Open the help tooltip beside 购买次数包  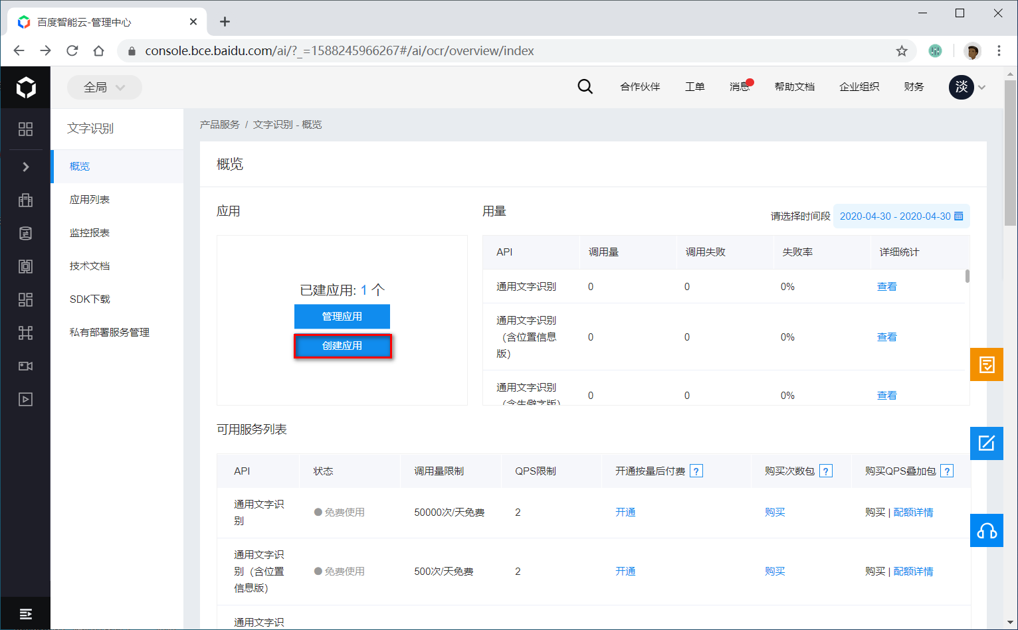(825, 470)
